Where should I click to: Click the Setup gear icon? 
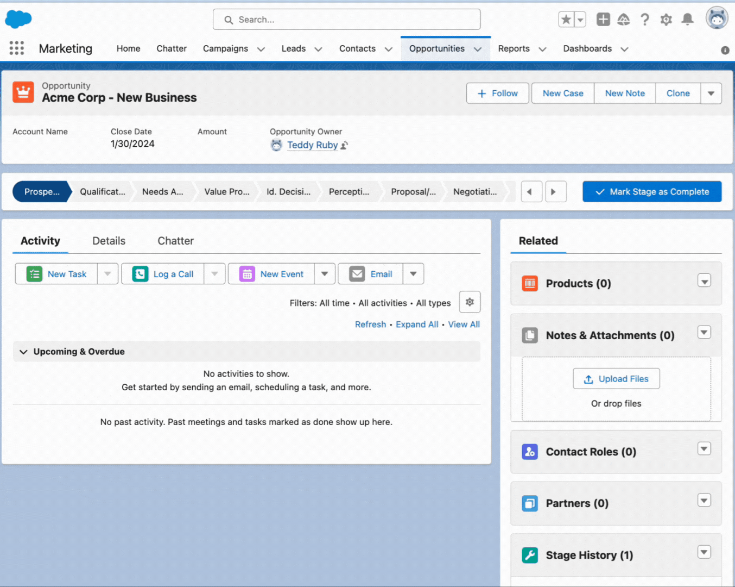(x=666, y=19)
